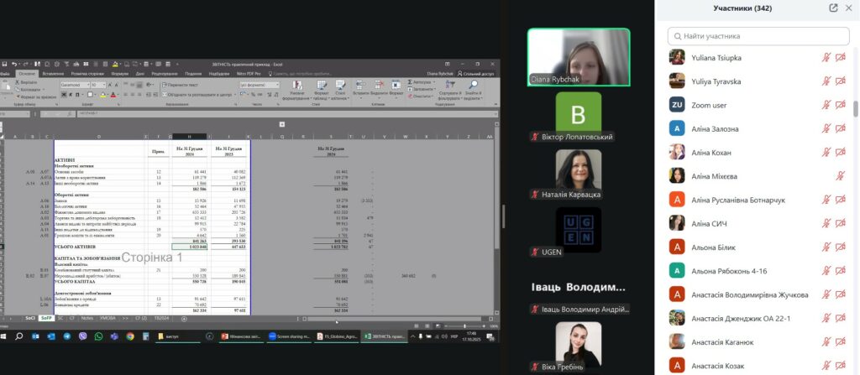The height and width of the screenshot is (375, 860).
Task: Switch to the SoCI sheet tab
Action: (30, 319)
